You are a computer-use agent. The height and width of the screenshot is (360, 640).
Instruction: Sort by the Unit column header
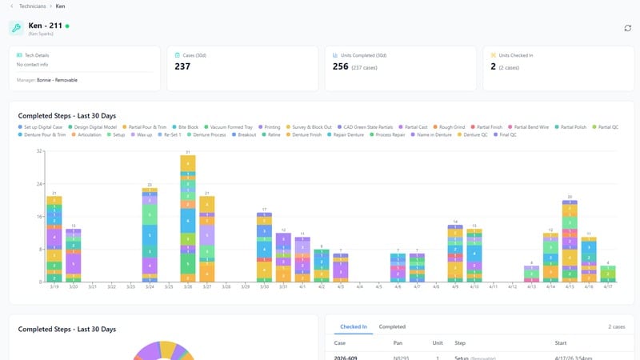[438, 343]
